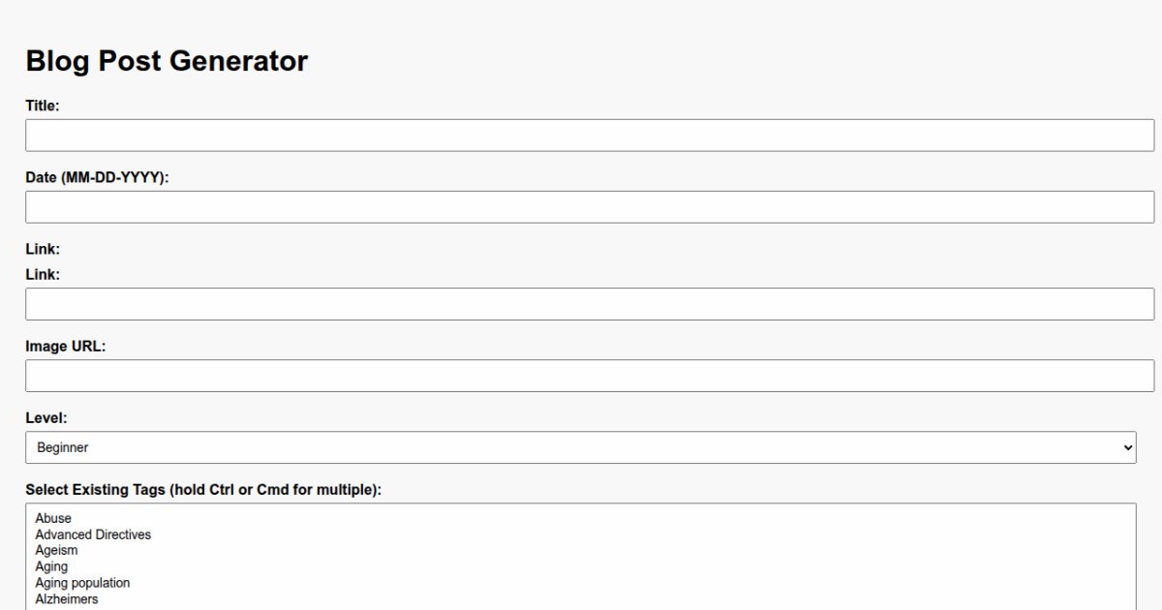Select the Image URL text field

[x=589, y=376]
